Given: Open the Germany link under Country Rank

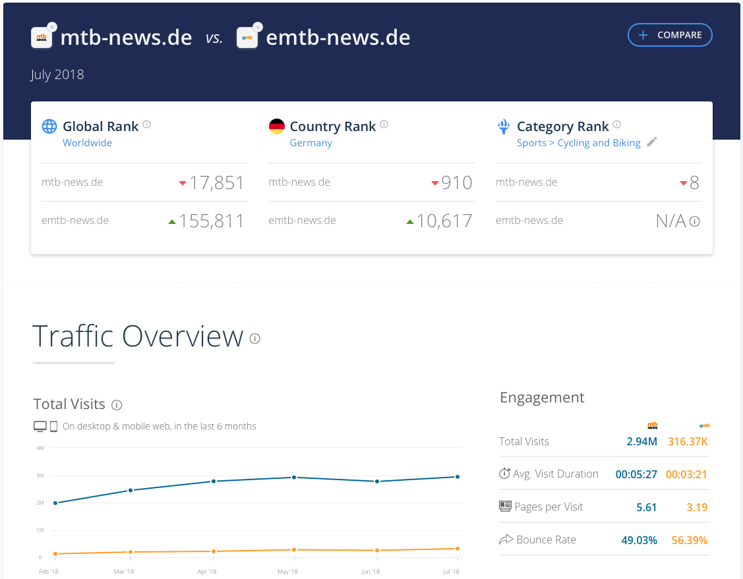Looking at the screenshot, I should pos(311,143).
